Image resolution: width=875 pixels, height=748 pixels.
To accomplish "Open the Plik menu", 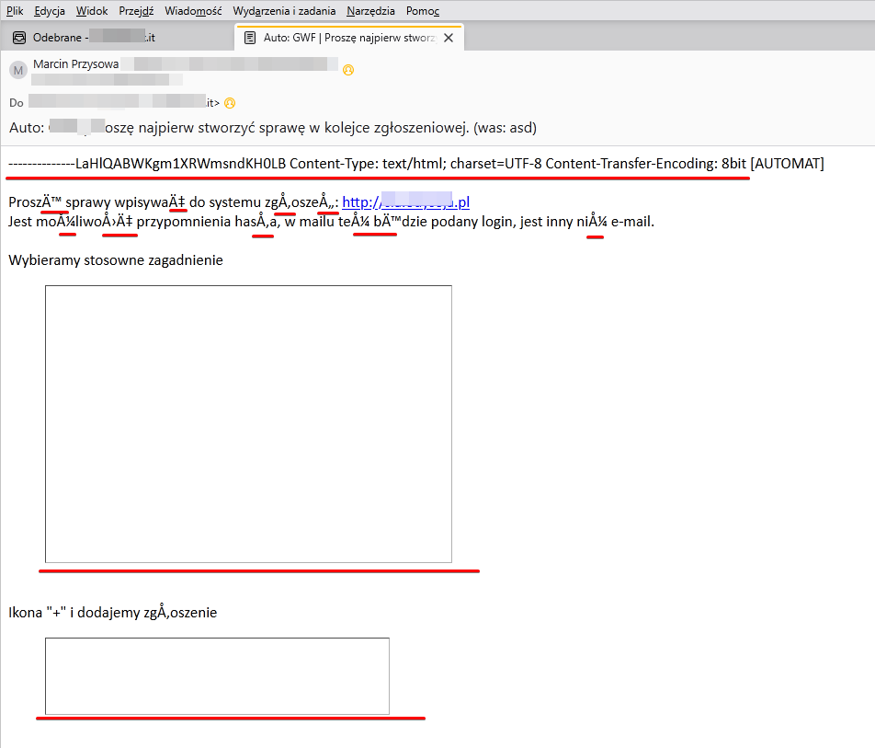I will point(15,11).
